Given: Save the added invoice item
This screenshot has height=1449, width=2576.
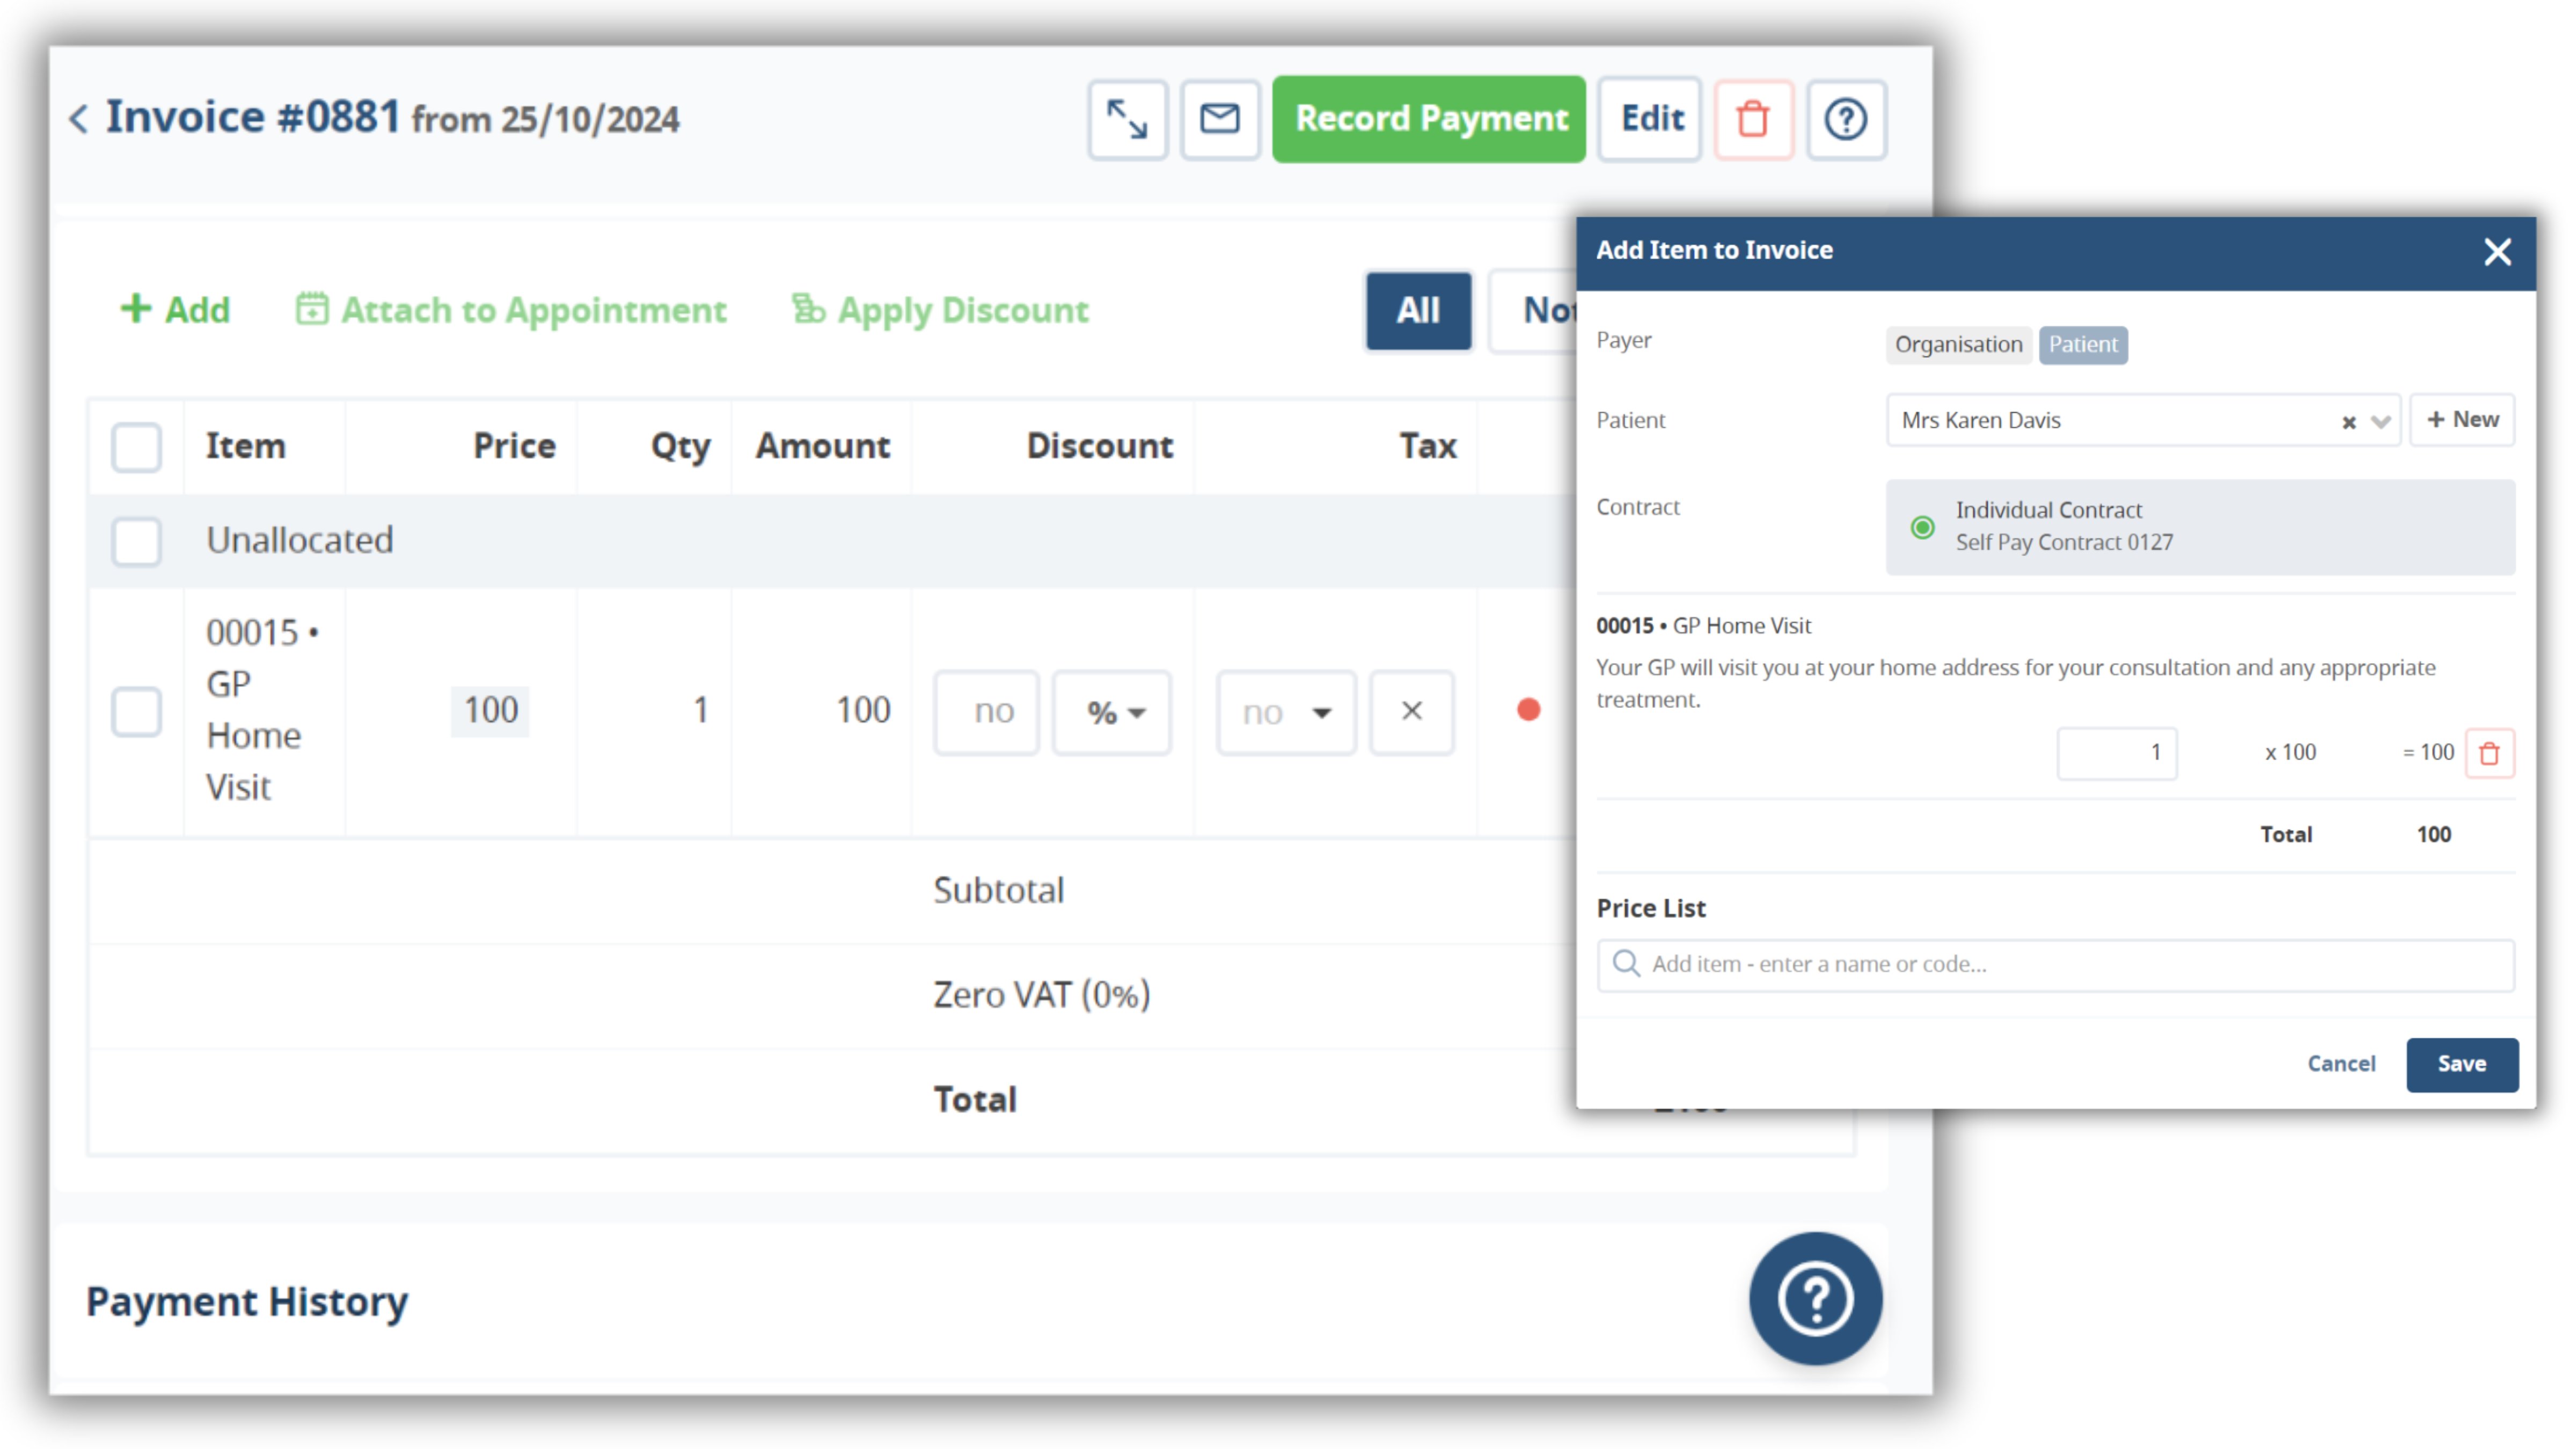Looking at the screenshot, I should [2462, 1063].
